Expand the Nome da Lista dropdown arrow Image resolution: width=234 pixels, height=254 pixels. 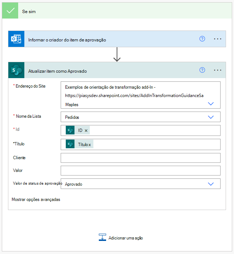[x=211, y=117]
